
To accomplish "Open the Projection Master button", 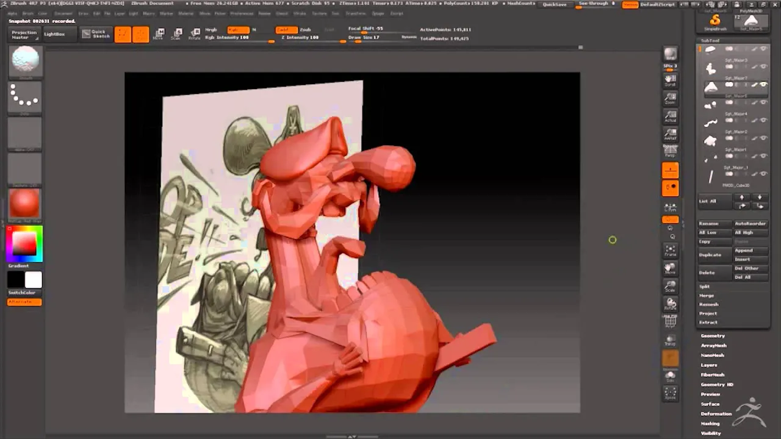I will tap(24, 34).
